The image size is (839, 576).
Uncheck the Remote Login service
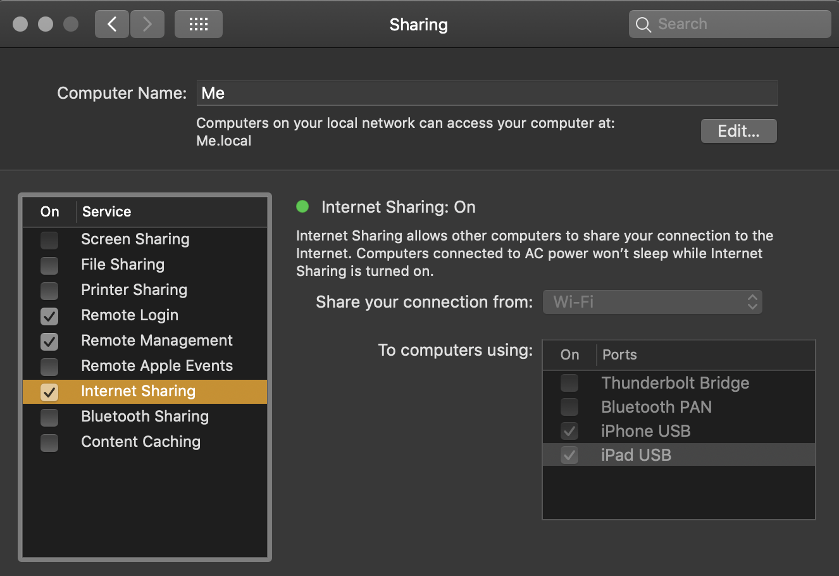click(49, 316)
